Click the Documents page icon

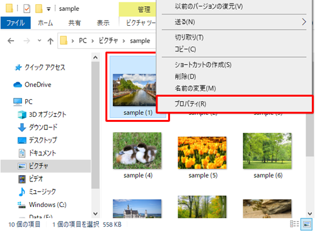pyautogui.click(x=22, y=153)
